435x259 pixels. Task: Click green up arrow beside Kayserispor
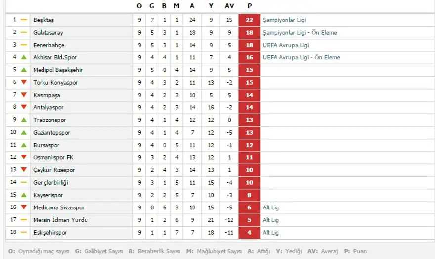(x=23, y=195)
